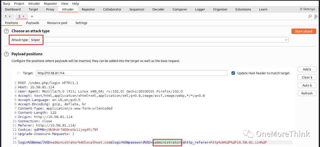Image resolution: width=320 pixels, height=147 pixels.
Task: Open the Collaborator tab
Action: coord(112,9)
